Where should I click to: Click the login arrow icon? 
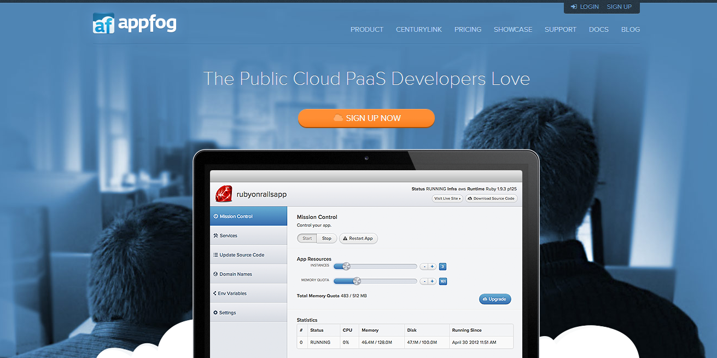tap(574, 7)
